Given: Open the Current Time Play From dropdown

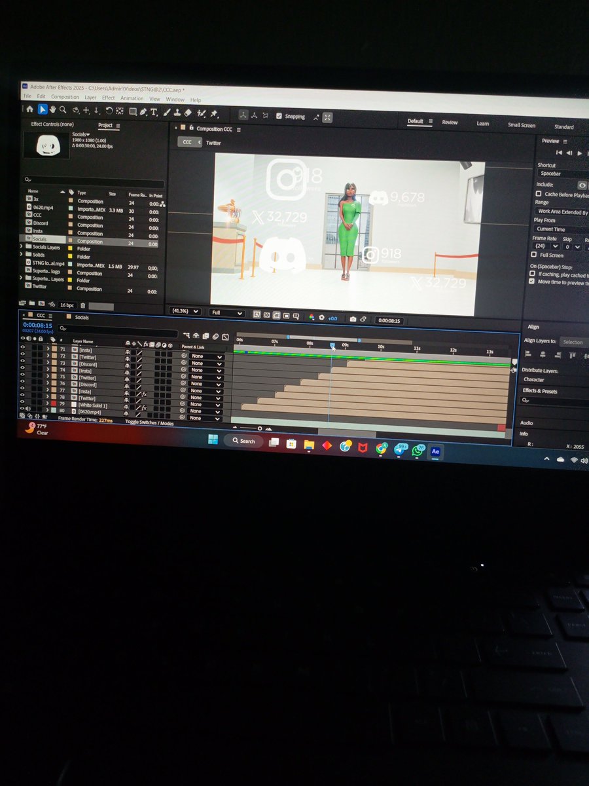Looking at the screenshot, I should coord(562,229).
